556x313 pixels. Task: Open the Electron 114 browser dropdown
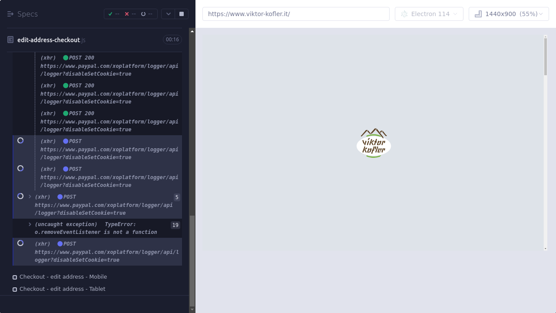tap(429, 14)
